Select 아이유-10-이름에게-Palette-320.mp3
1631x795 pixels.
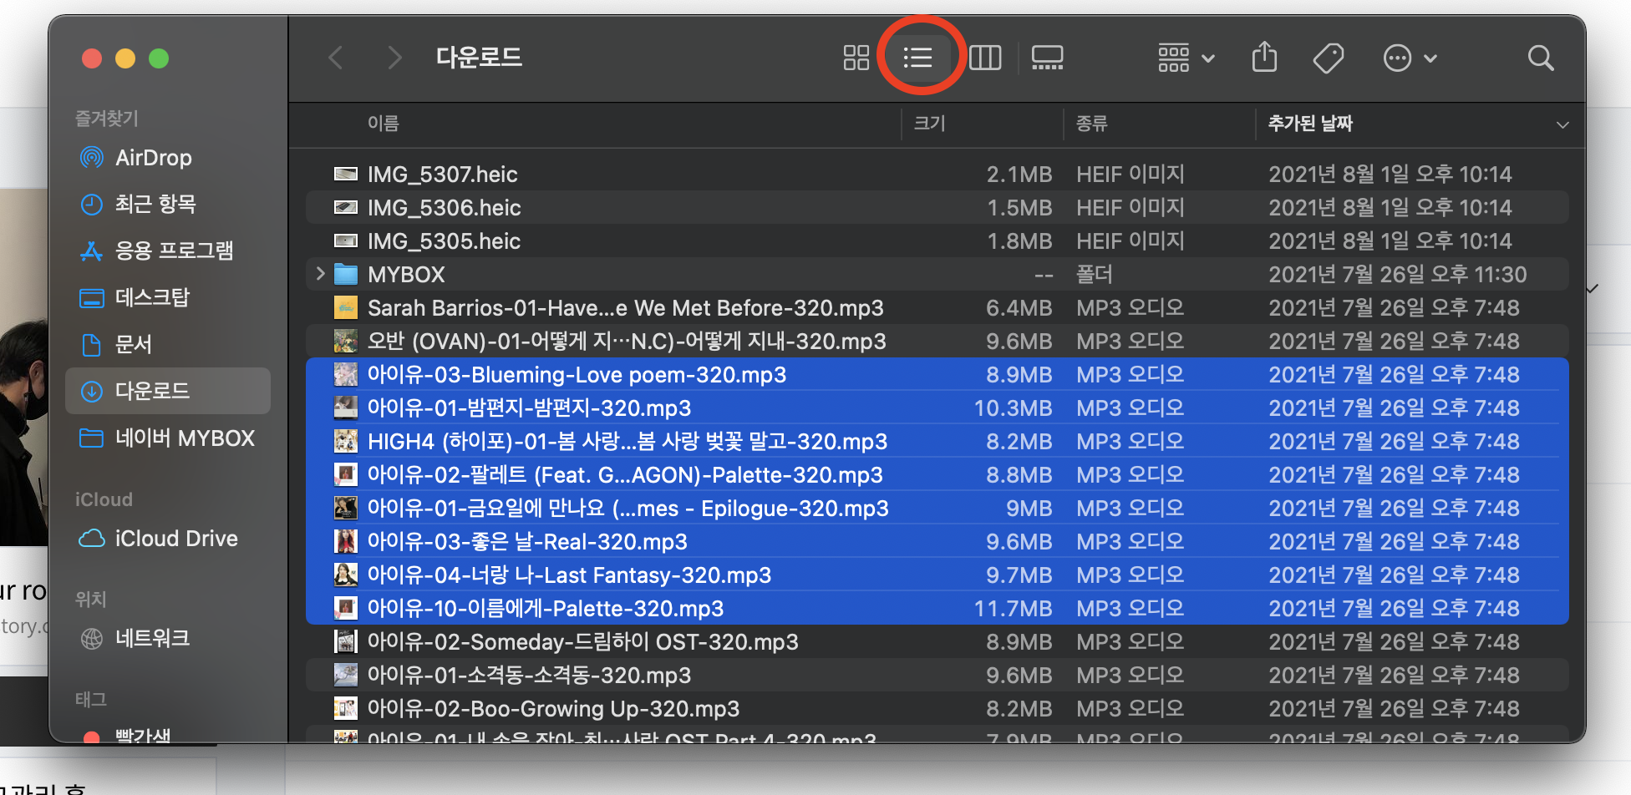pos(937,608)
